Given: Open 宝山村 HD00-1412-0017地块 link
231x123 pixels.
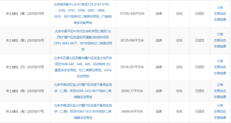Looking at the screenshot, I should [83, 91].
